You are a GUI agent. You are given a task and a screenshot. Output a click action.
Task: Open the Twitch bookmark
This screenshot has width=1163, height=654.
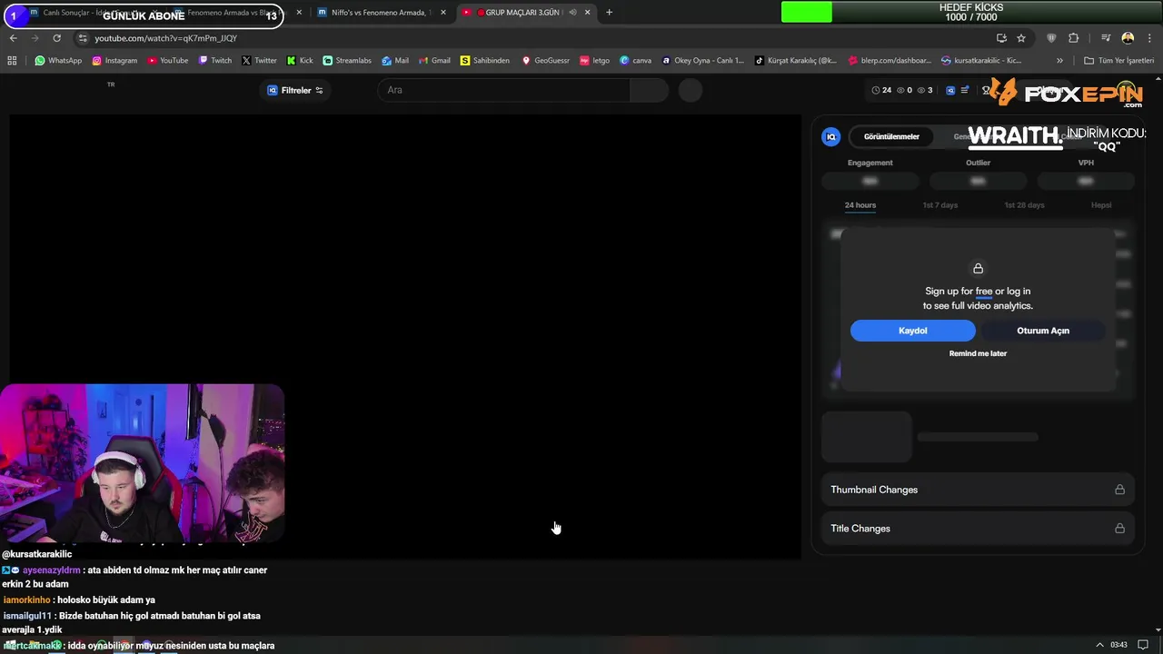pos(214,61)
